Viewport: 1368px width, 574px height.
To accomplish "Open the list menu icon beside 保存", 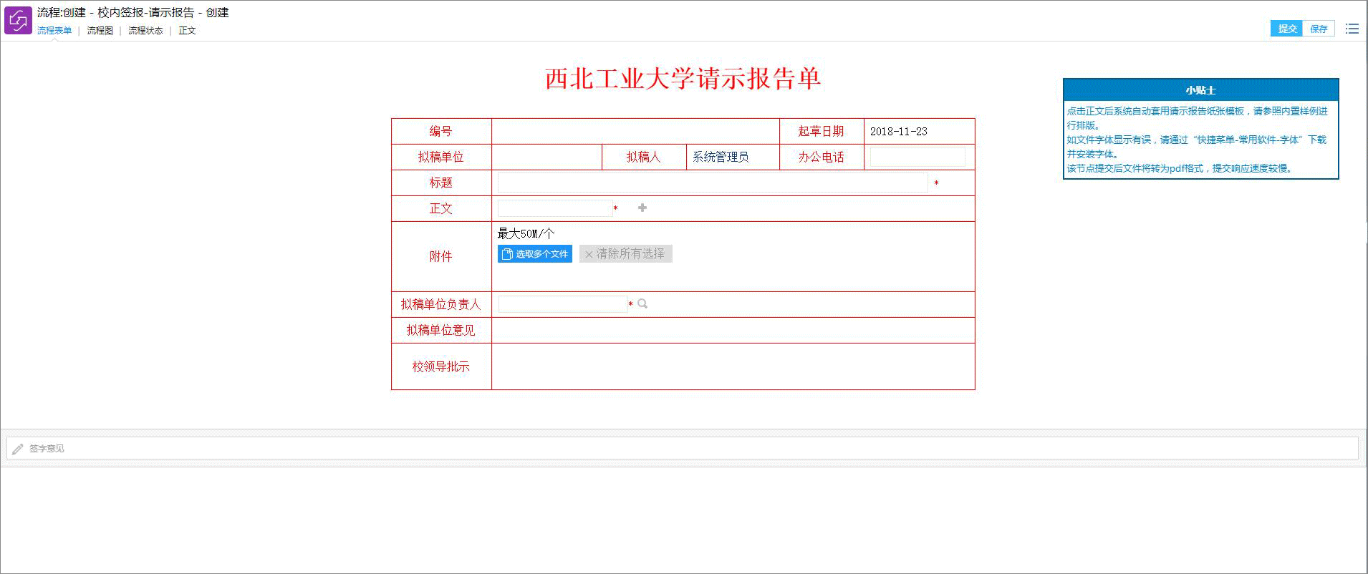I will coord(1352,29).
